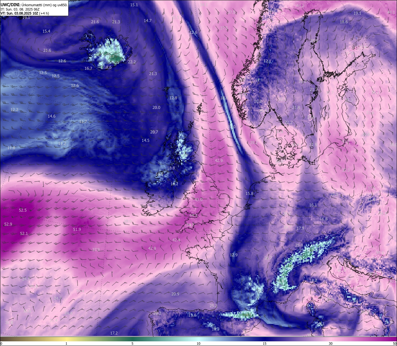Click the 16.8 value on the map
Screen dimensions: 397x346
[x=323, y=219]
